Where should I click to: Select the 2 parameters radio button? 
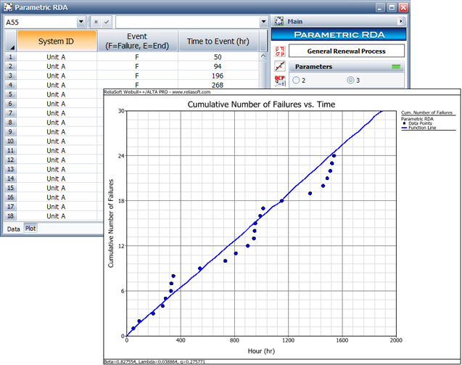click(x=295, y=80)
